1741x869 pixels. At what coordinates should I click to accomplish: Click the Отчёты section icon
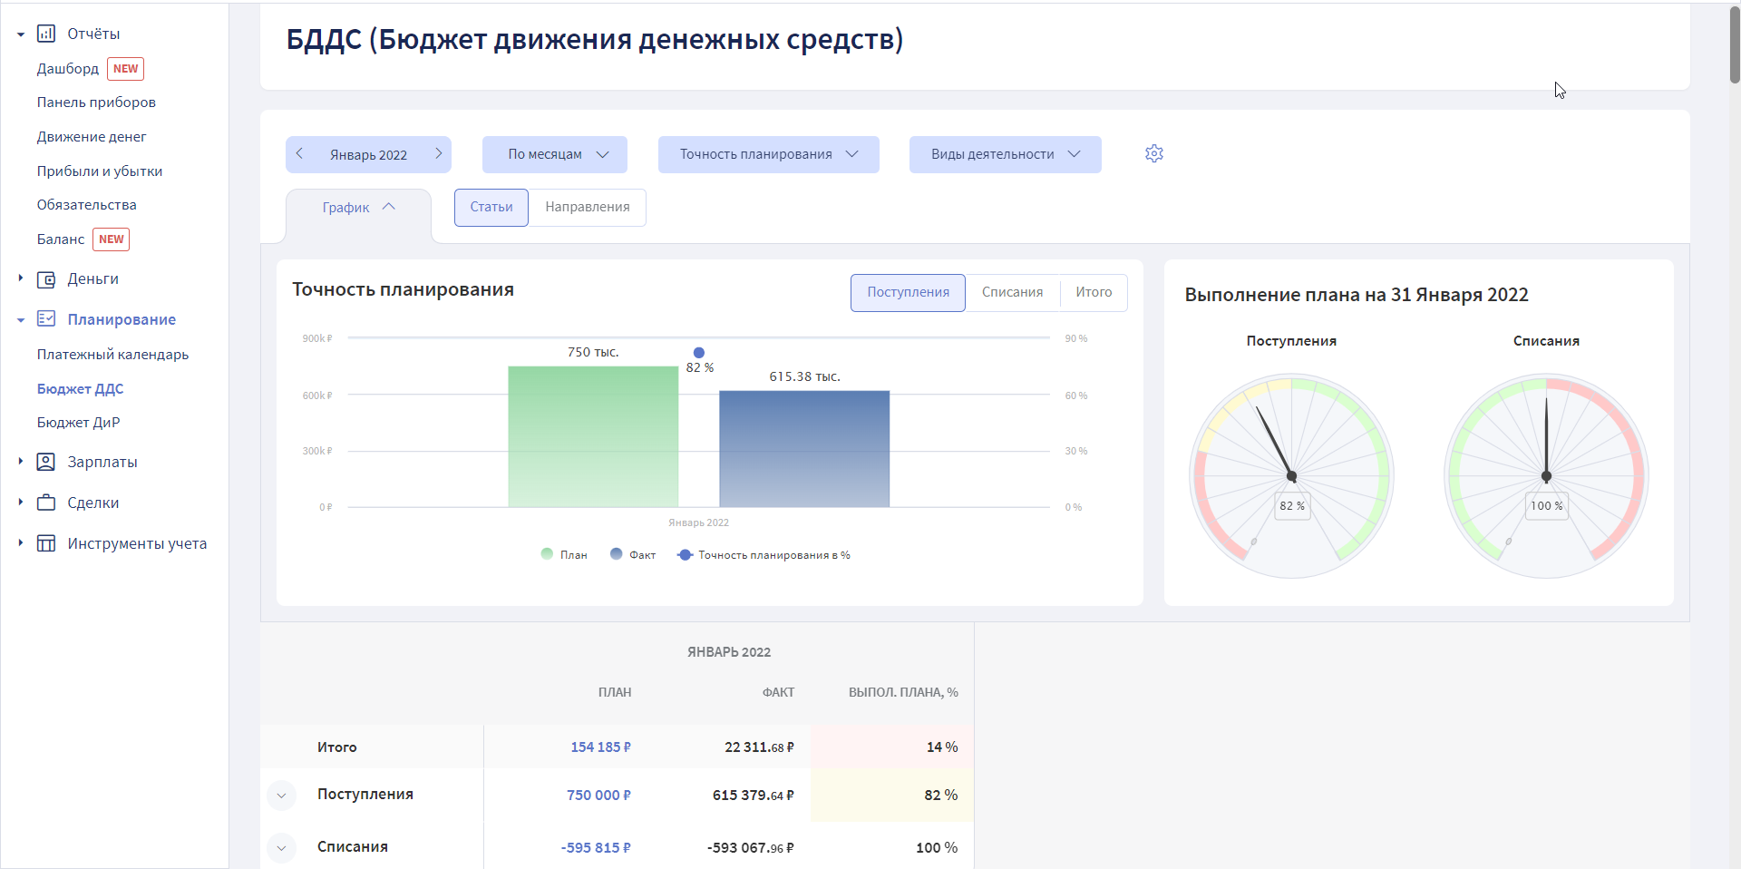pyautogui.click(x=46, y=34)
